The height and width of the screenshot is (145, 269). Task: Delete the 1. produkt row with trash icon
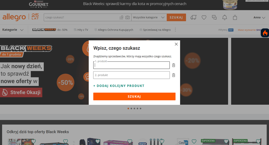pos(173,65)
